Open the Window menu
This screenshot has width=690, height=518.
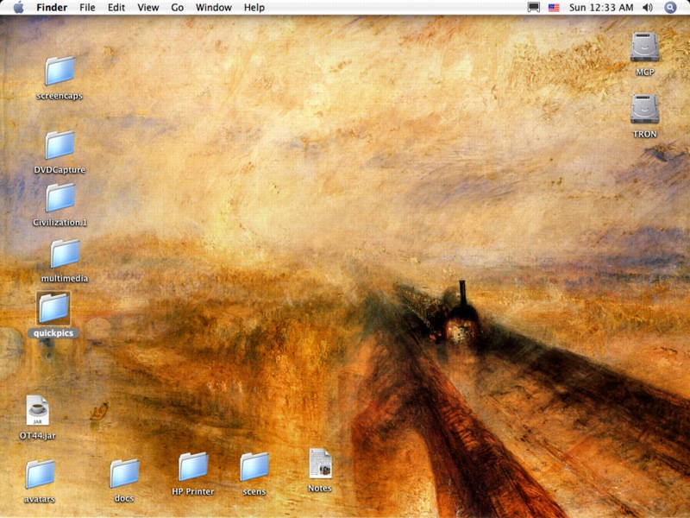pos(213,8)
